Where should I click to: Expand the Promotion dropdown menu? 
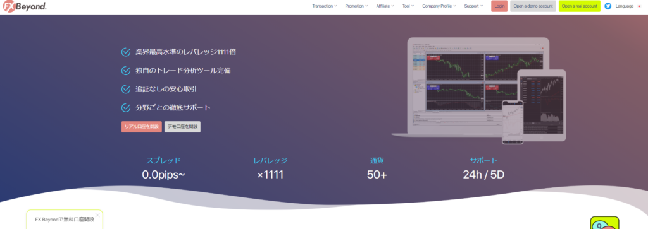(356, 6)
